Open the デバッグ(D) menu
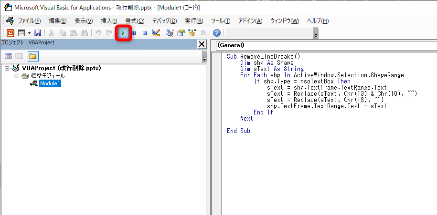Screen dimensions: 437x215 (x=164, y=21)
